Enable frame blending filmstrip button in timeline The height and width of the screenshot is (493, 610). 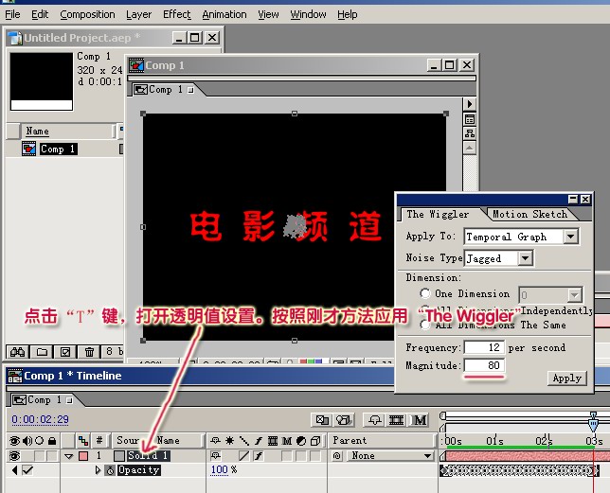point(397,420)
